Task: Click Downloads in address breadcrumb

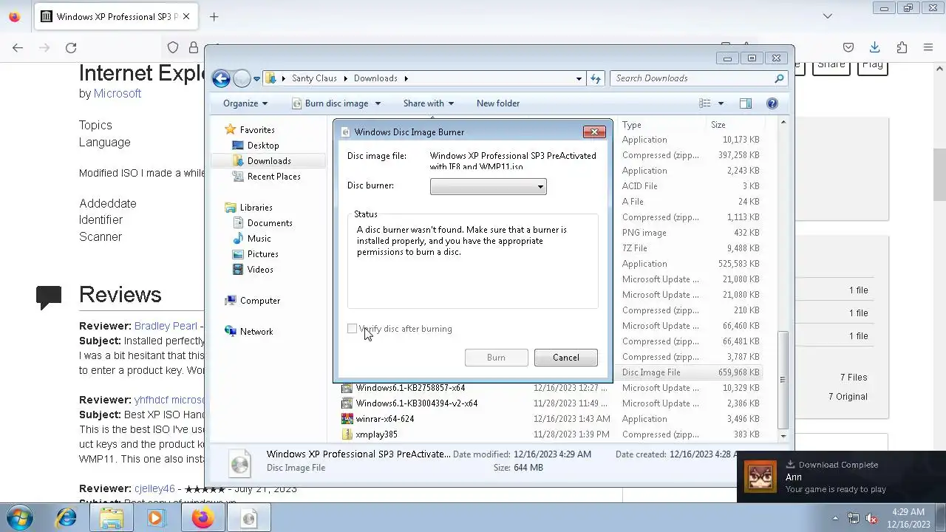Action: pos(375,78)
